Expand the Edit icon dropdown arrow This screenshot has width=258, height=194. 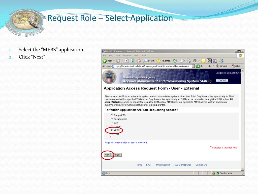(199, 61)
